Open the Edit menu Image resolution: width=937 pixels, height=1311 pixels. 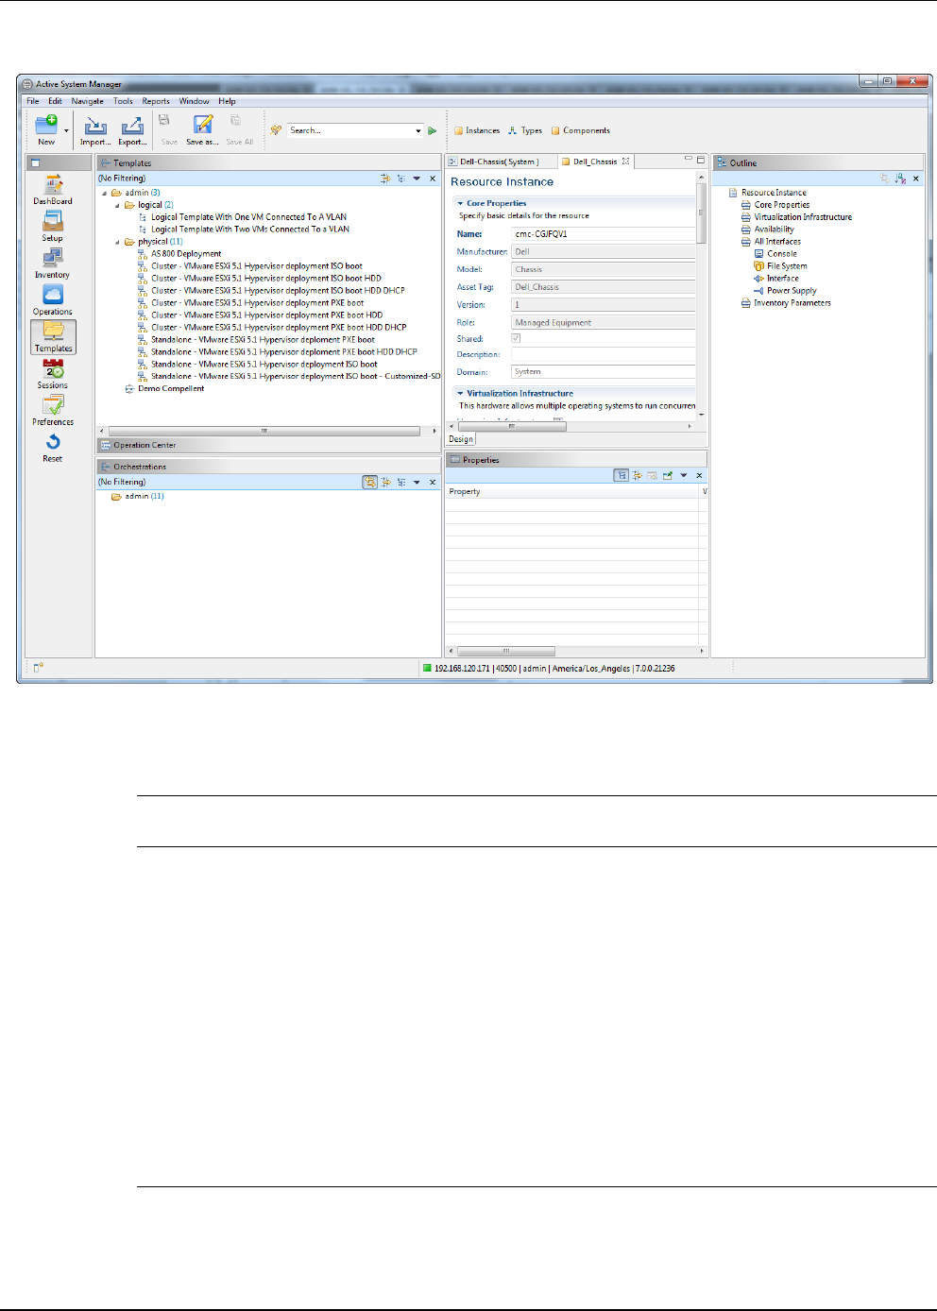[56, 101]
